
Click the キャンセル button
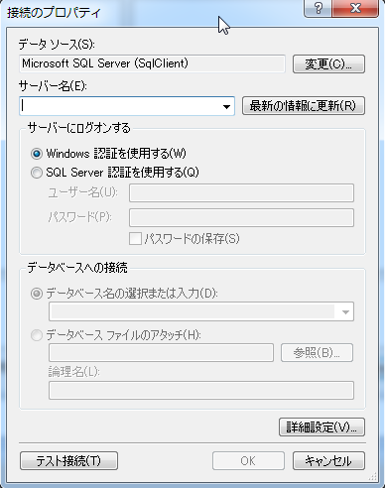(328, 461)
